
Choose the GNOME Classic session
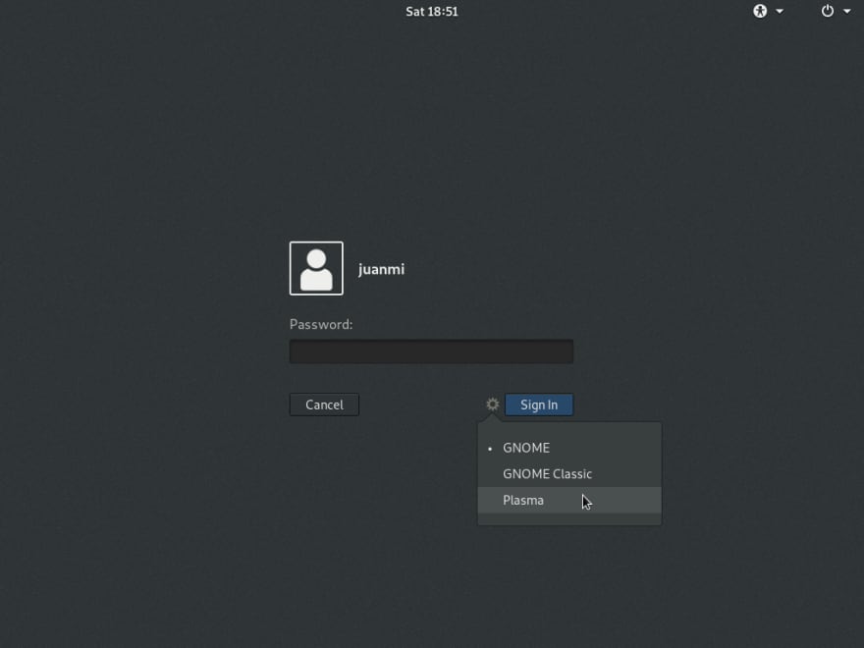pyautogui.click(x=569, y=474)
